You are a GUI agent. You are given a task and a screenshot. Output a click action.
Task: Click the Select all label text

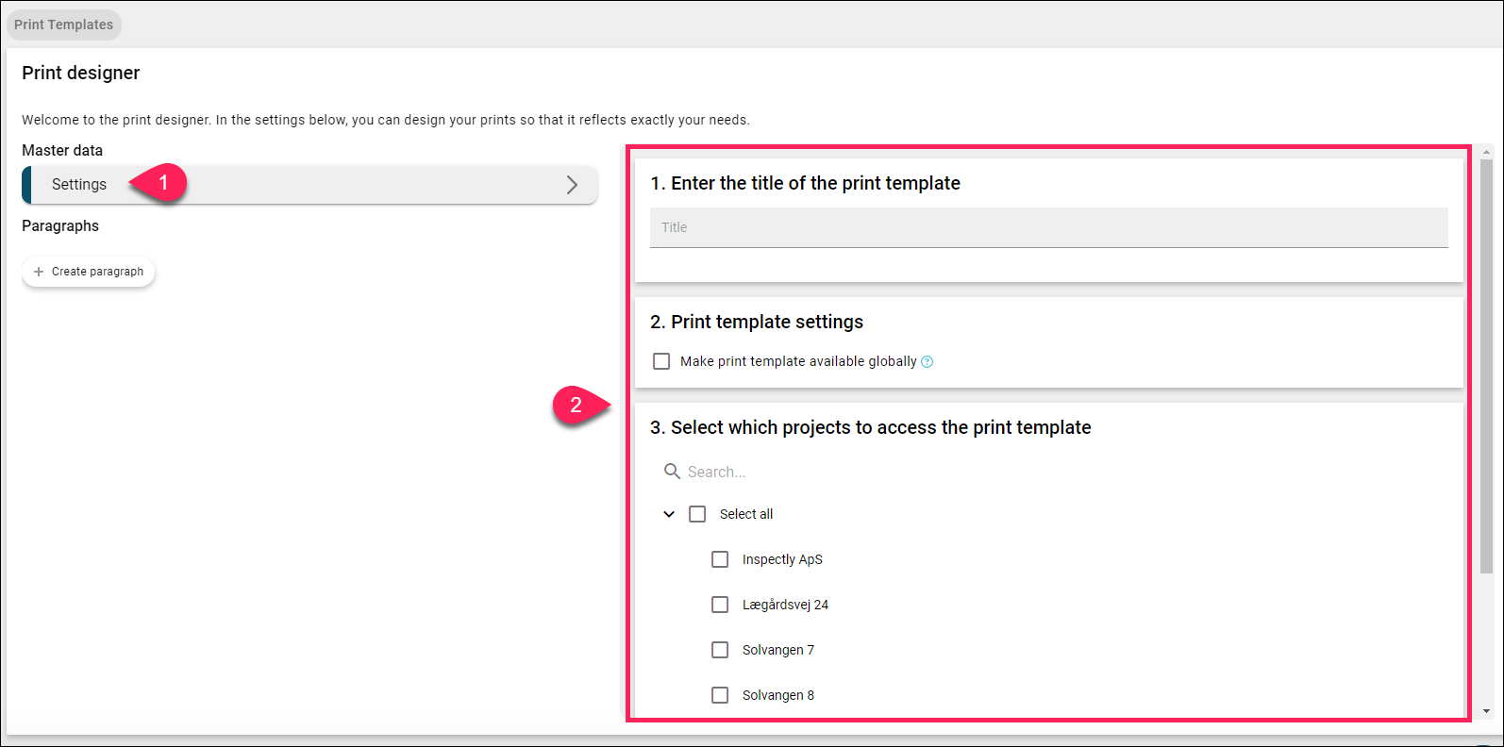tap(746, 514)
